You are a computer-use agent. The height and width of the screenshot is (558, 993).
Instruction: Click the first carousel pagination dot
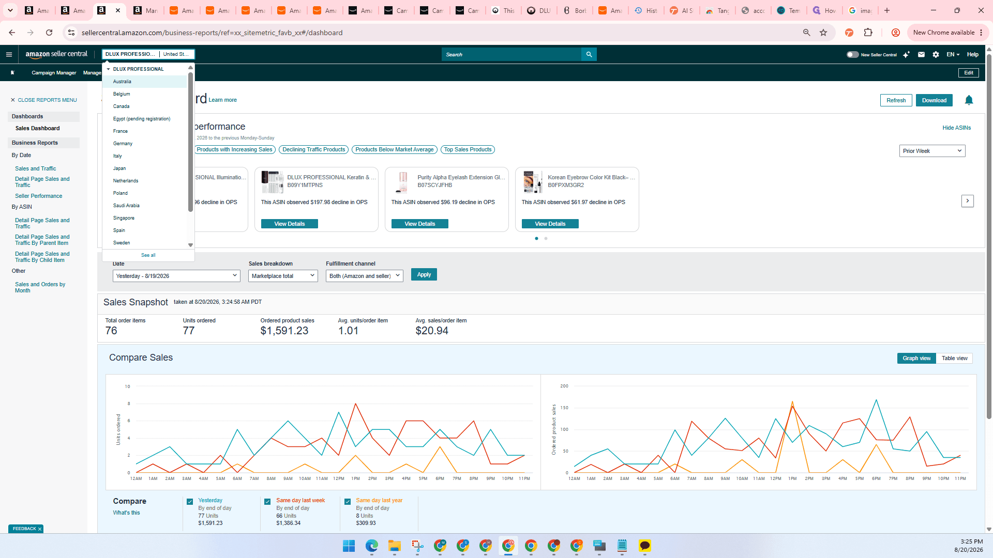tap(536, 238)
